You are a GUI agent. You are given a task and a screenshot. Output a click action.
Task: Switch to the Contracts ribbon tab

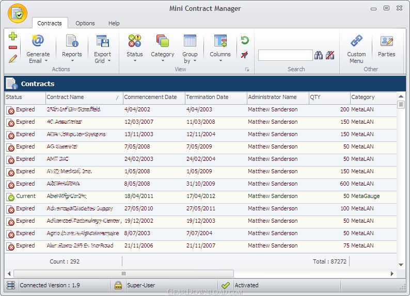coord(50,23)
